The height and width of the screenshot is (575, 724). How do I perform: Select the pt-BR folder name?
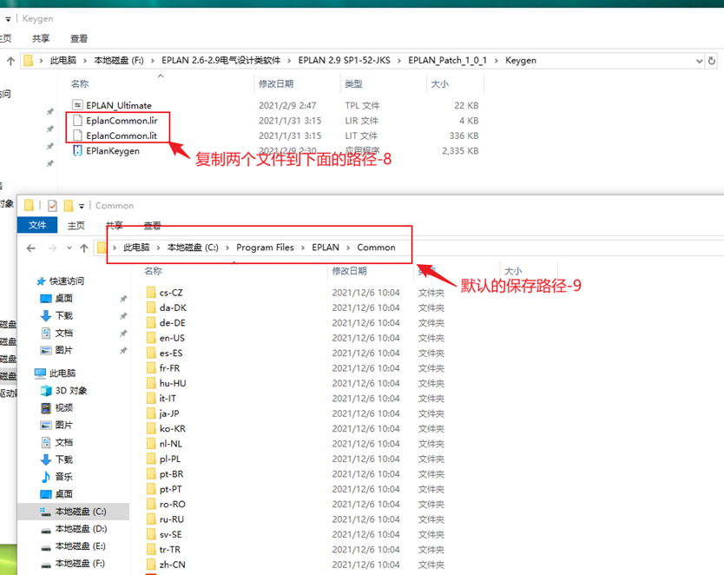pyautogui.click(x=171, y=474)
